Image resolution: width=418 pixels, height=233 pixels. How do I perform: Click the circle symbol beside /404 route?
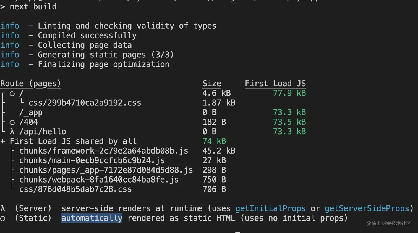[x=12, y=122]
